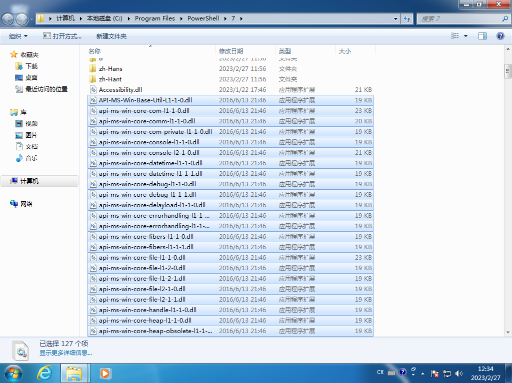Image resolution: width=512 pixels, height=383 pixels.
Task: Click the zh-Hant folder icon
Action: point(93,79)
